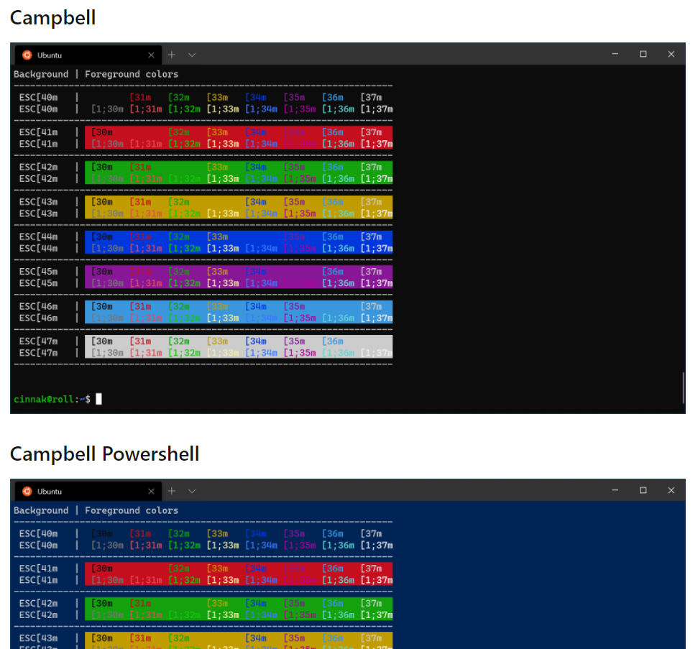Screen dimensions: 698x649
Task: Click [34m on the yellow background in Campbell terminal
Action: point(256,202)
